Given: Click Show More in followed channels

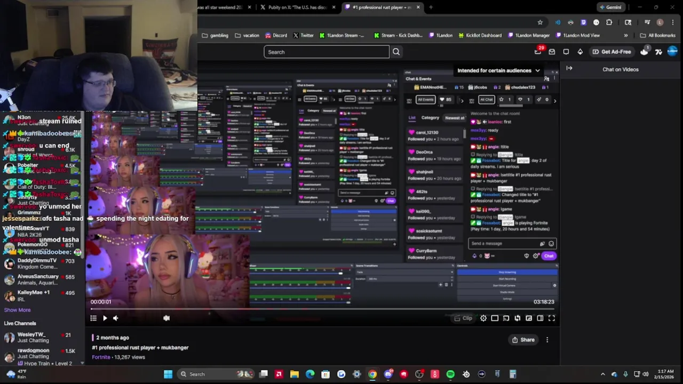Looking at the screenshot, I should coord(17,310).
